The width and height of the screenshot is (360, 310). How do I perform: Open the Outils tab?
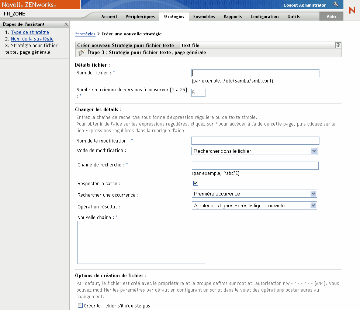[x=293, y=17]
